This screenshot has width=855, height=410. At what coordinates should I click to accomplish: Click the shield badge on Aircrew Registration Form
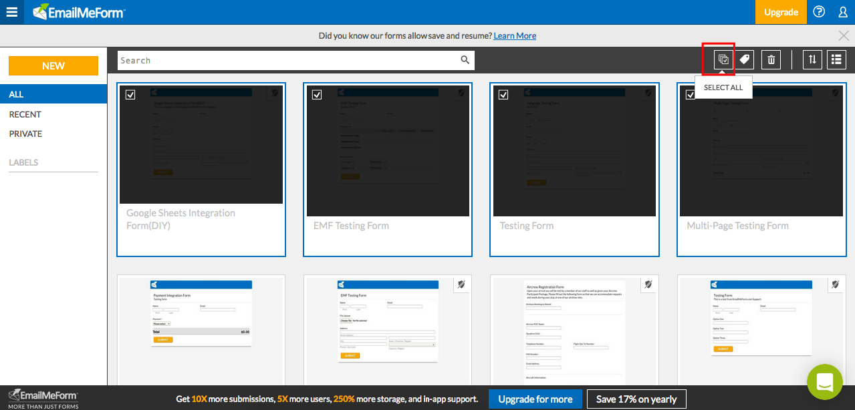point(648,285)
